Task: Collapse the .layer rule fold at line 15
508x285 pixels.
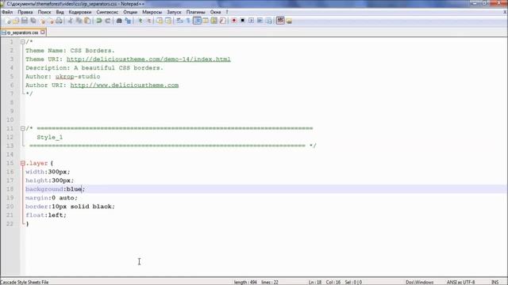Action: (x=23, y=163)
